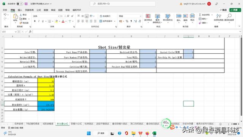Screen dimensions: 243x137
Task: Switch to the 公式 (Formulas) ribbon tab
Action: pyautogui.click(x=39, y=10)
